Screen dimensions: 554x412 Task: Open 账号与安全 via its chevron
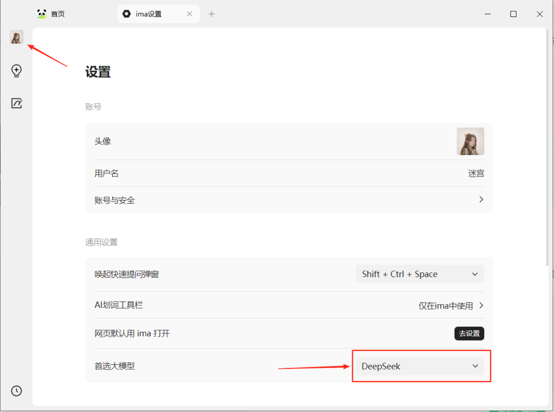click(481, 200)
